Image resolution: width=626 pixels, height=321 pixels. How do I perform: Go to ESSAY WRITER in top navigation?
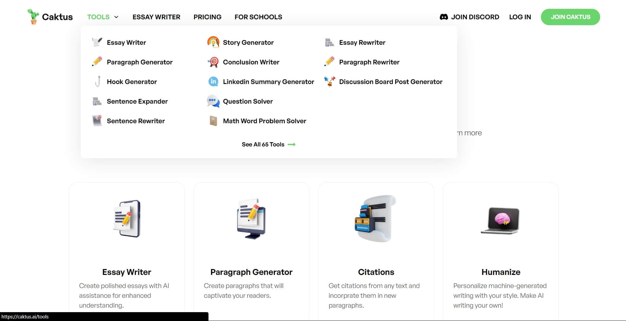156,17
